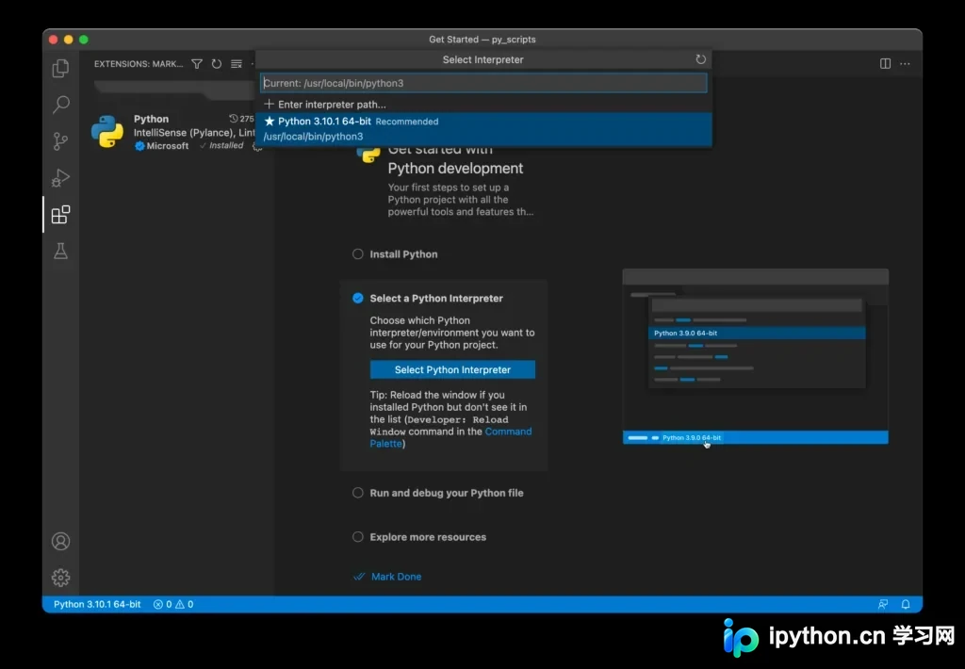Open the Manage gear icon
Image resolution: width=965 pixels, height=669 pixels.
click(x=60, y=578)
